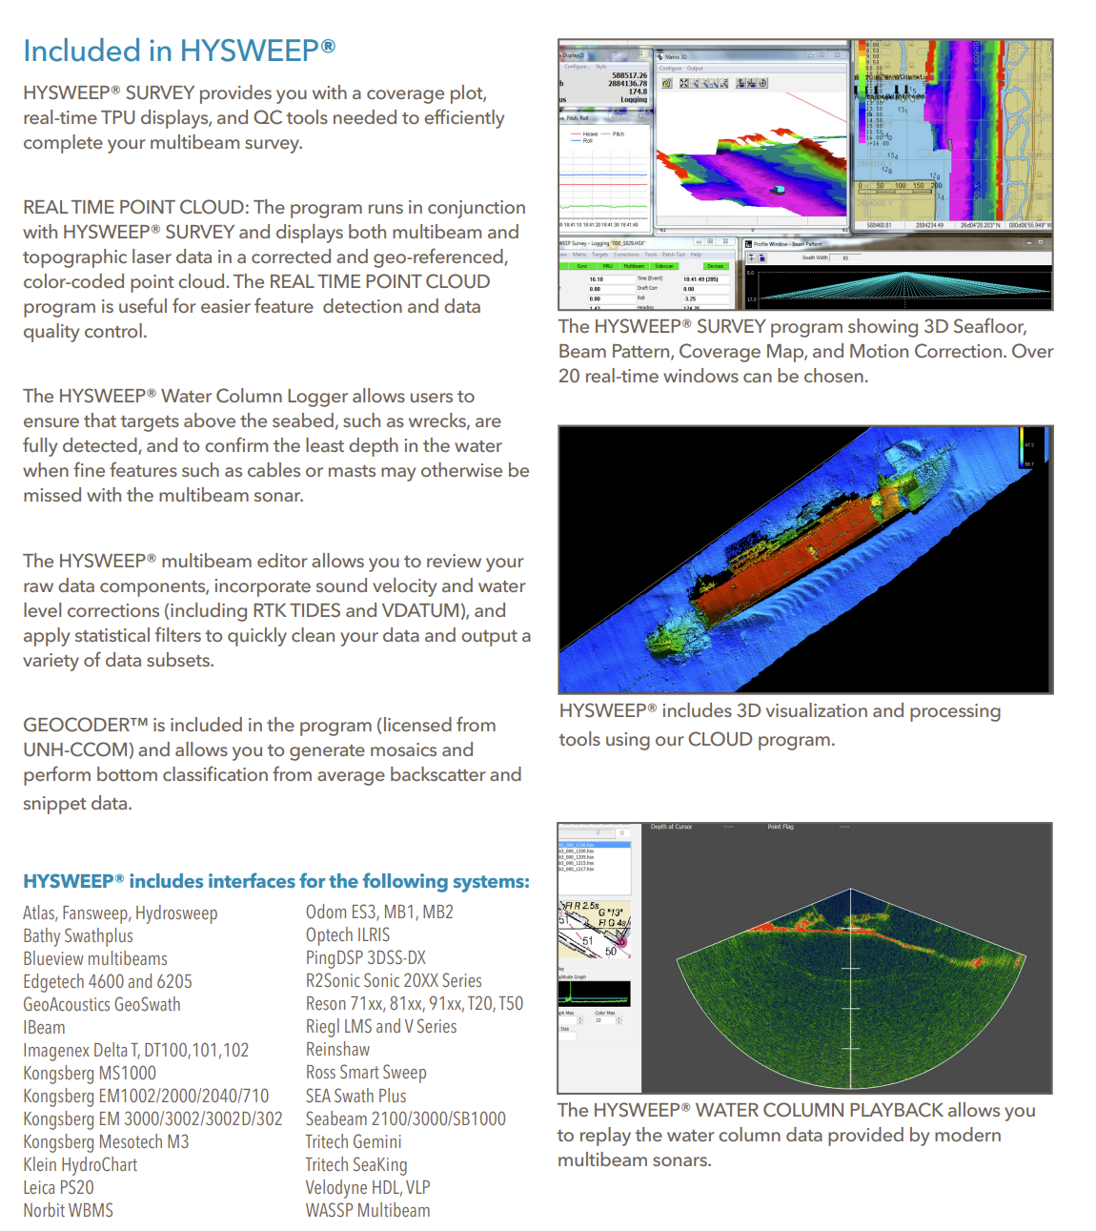Click the green Sidescan status button
Viewport: 1096px width, 1231px height.
[x=664, y=266]
